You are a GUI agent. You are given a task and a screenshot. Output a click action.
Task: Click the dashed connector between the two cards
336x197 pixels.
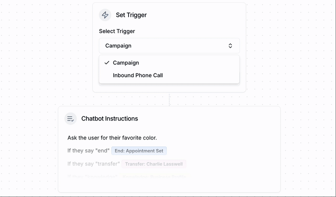coord(169,99)
